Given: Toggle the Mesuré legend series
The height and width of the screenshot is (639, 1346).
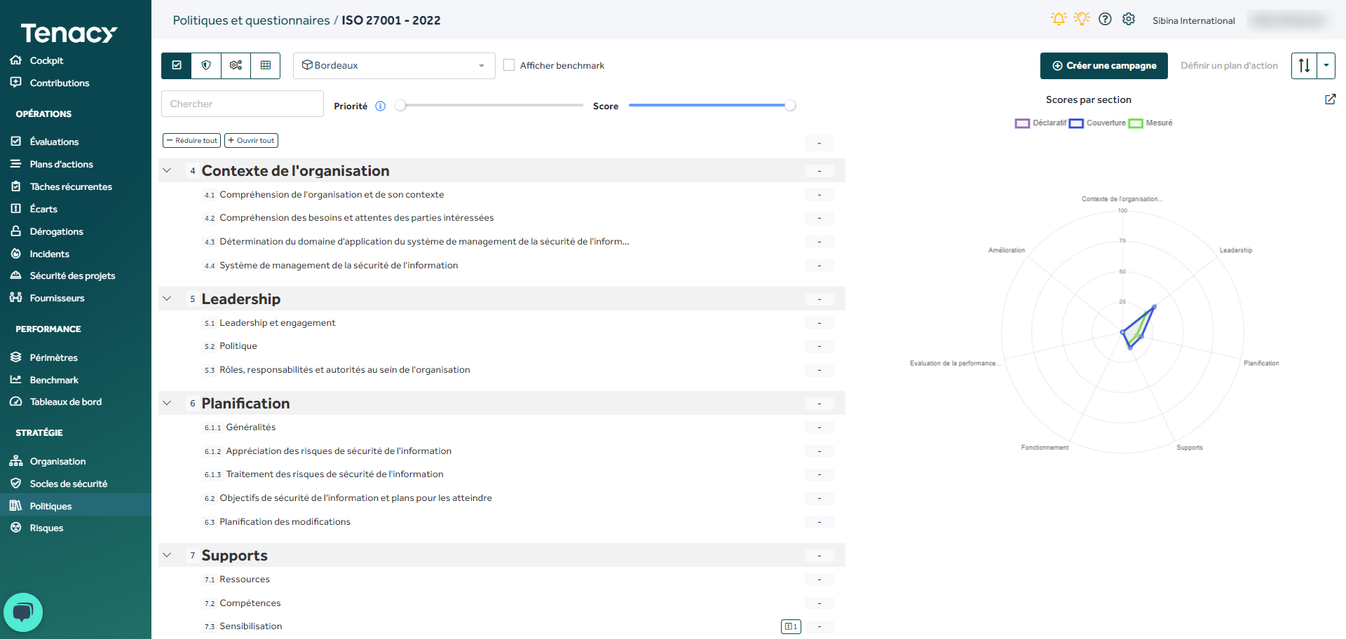Looking at the screenshot, I should pyautogui.click(x=1150, y=123).
